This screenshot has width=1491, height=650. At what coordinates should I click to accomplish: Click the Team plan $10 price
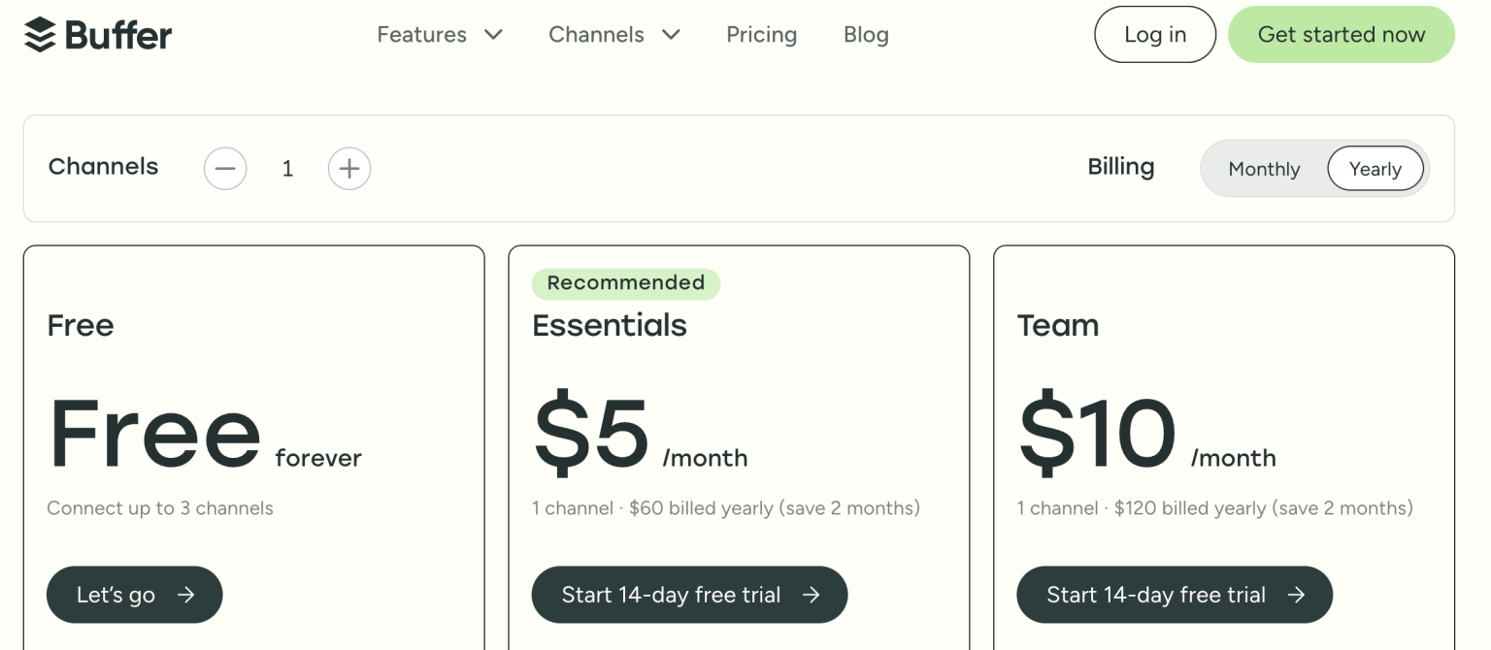coord(1097,434)
